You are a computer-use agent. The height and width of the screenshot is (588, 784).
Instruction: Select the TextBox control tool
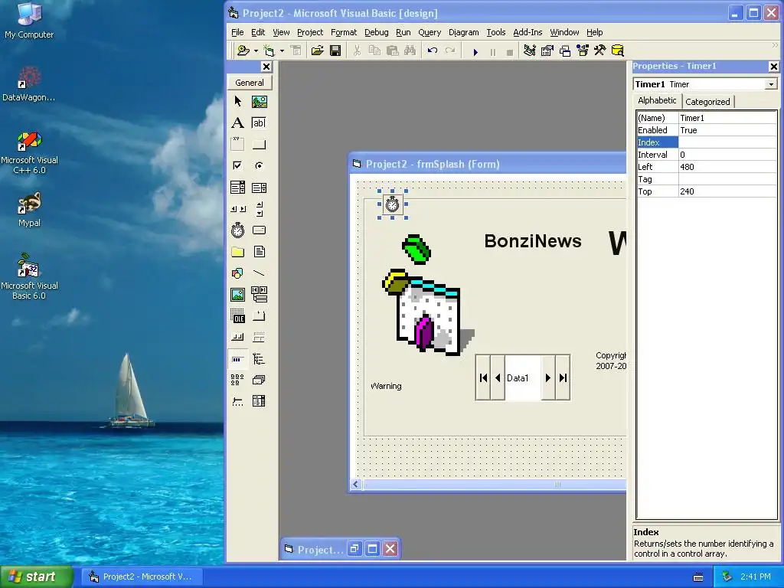pos(259,123)
